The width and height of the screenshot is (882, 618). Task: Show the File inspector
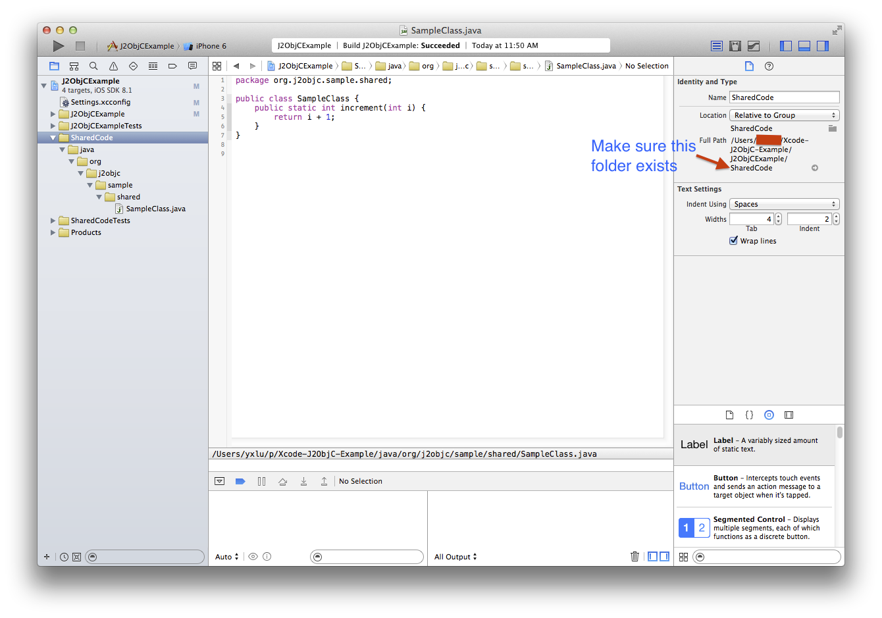[x=749, y=66]
